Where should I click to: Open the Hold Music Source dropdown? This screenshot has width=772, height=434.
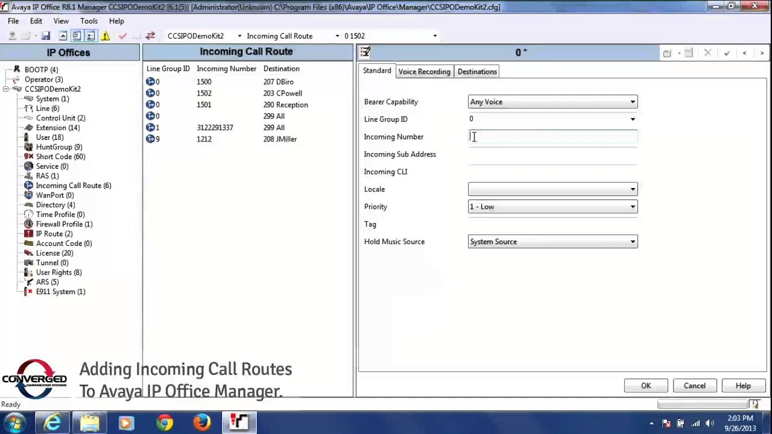(633, 242)
